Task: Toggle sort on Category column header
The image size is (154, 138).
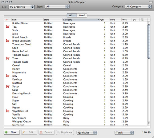Action: [x=81, y=20]
